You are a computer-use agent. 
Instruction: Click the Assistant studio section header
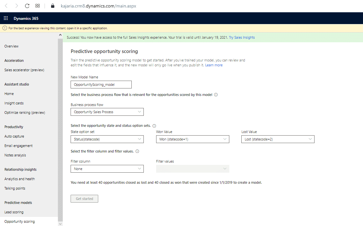click(17, 85)
